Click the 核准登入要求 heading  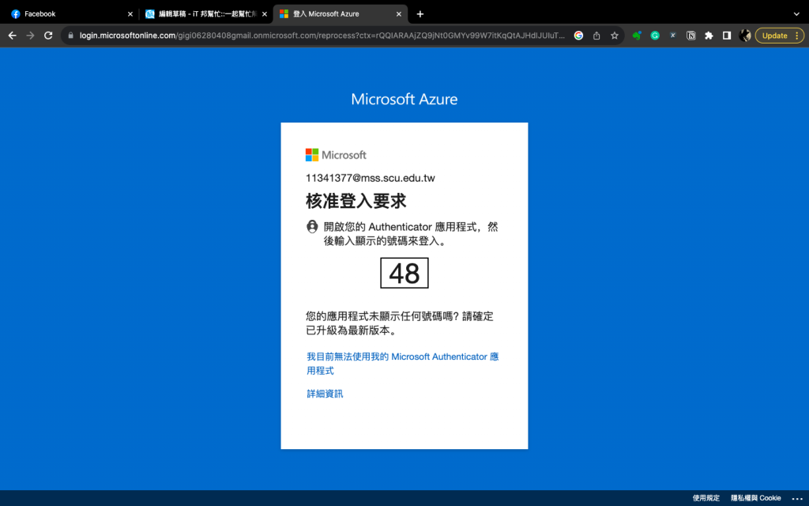[x=356, y=201]
